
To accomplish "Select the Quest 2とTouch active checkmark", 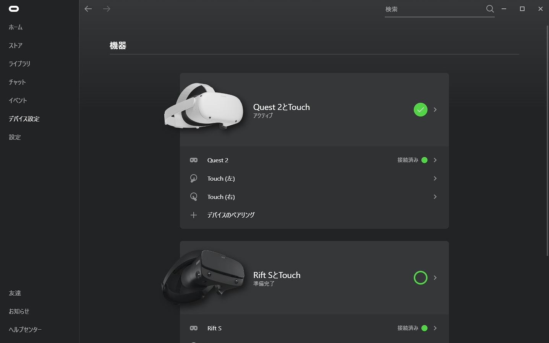I will 421,110.
